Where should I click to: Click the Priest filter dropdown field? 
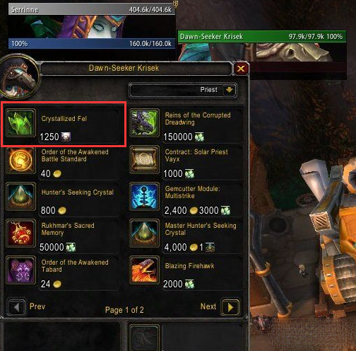183,90
